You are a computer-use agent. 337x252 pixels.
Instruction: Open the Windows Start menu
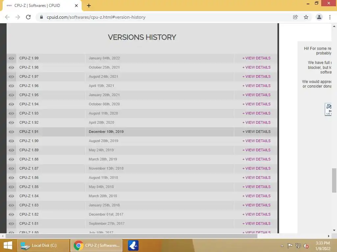coord(8,245)
